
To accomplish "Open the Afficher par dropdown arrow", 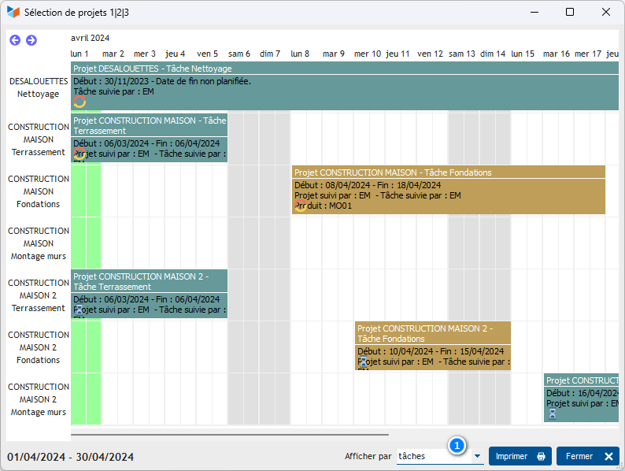I will (x=477, y=456).
